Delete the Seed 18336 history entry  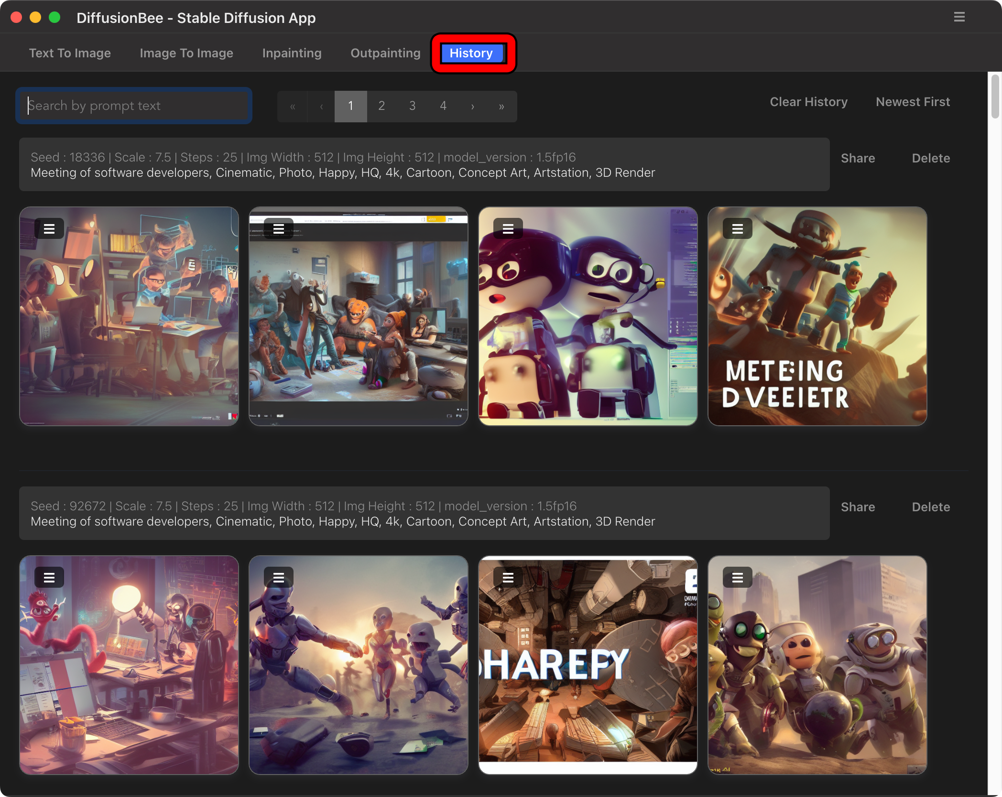point(930,158)
